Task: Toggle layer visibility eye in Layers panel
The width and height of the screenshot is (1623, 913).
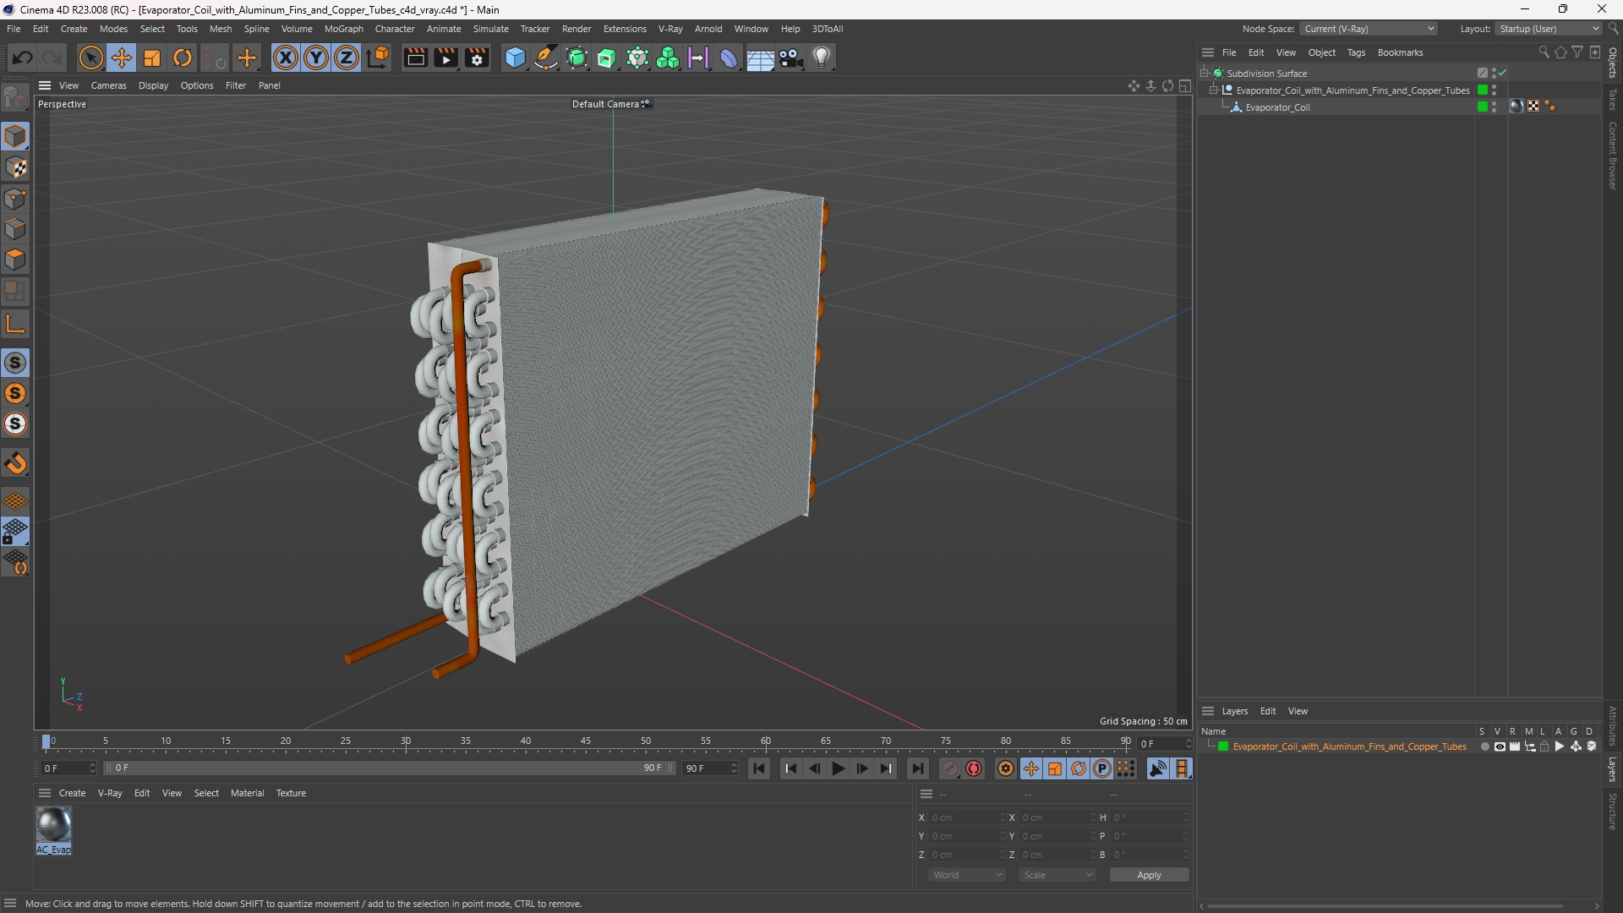Action: [1500, 746]
